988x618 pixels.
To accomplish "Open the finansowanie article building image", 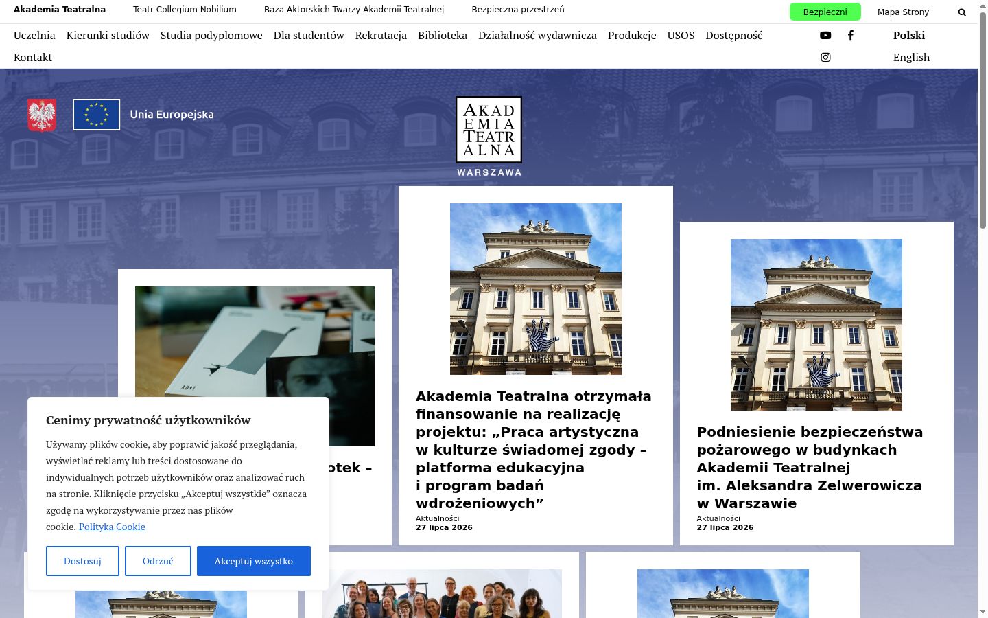I will click(536, 289).
